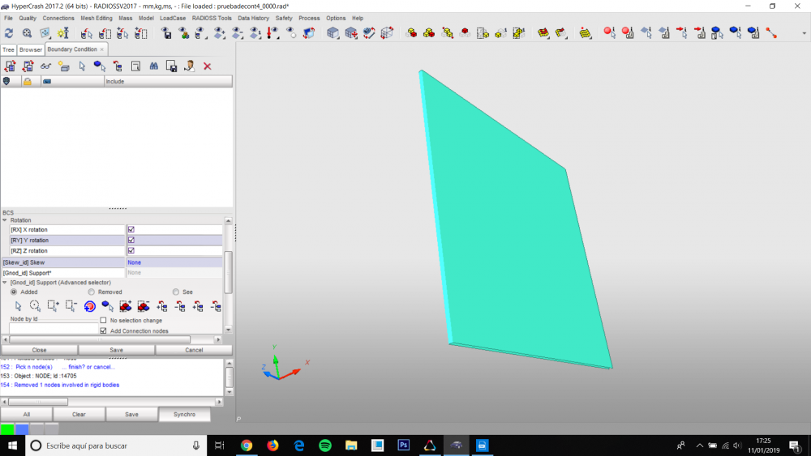Click the person with stethoscope check icon

(189, 66)
